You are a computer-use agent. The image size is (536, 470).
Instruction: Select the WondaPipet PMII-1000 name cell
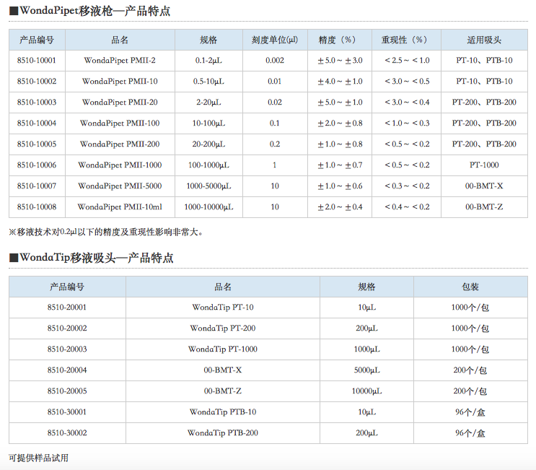click(x=120, y=165)
